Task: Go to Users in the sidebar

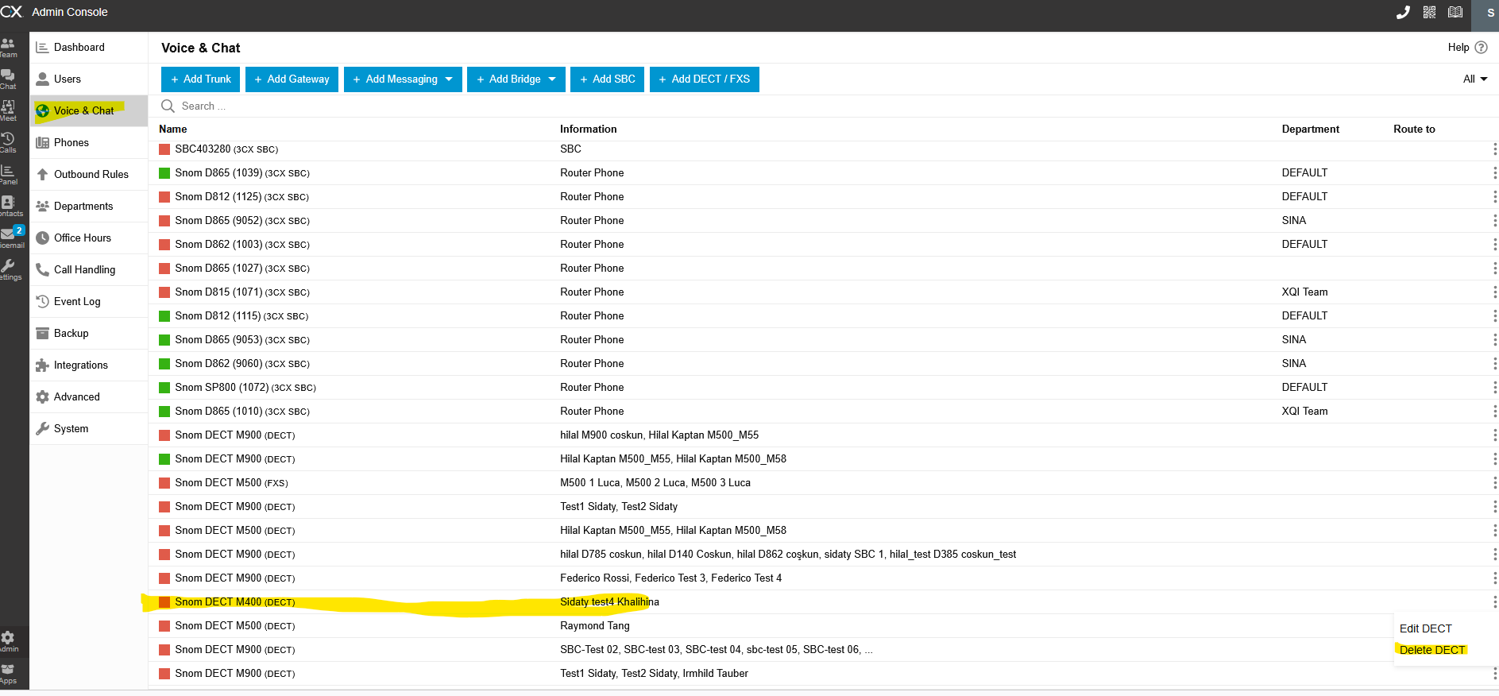Action: [89, 79]
